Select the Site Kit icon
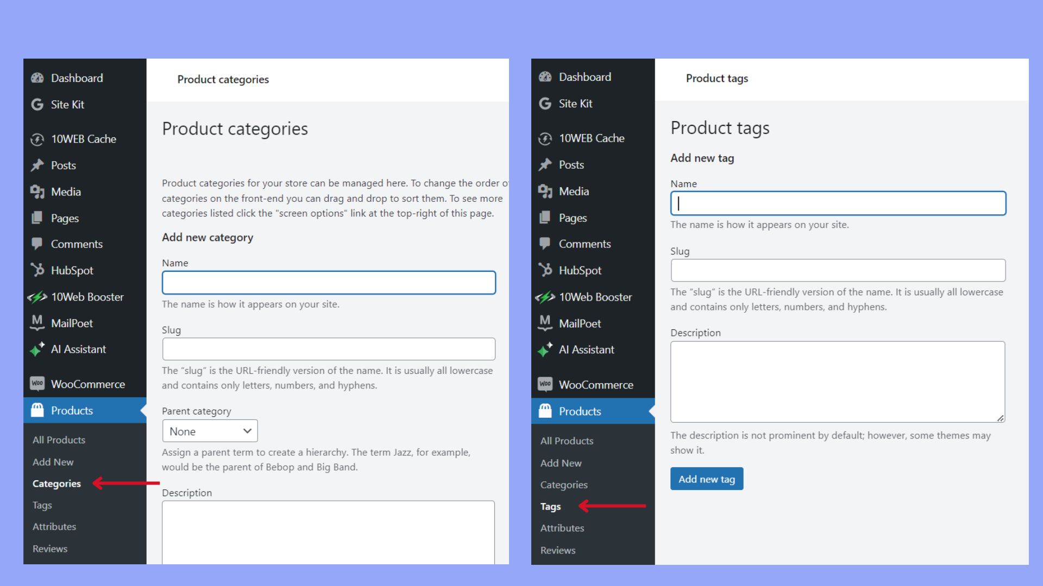 pyautogui.click(x=36, y=104)
